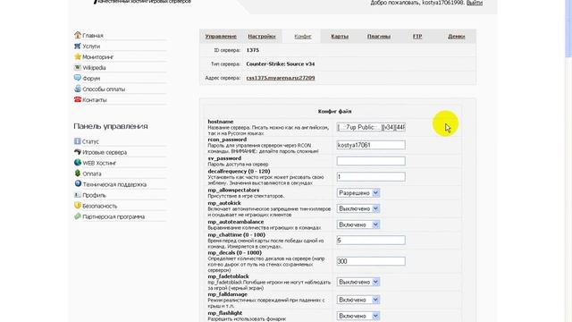
Task: Click the Wikipedia icon in the sidebar
Action: pos(78,68)
